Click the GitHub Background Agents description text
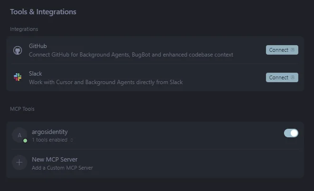The height and width of the screenshot is (191, 314). [131, 55]
